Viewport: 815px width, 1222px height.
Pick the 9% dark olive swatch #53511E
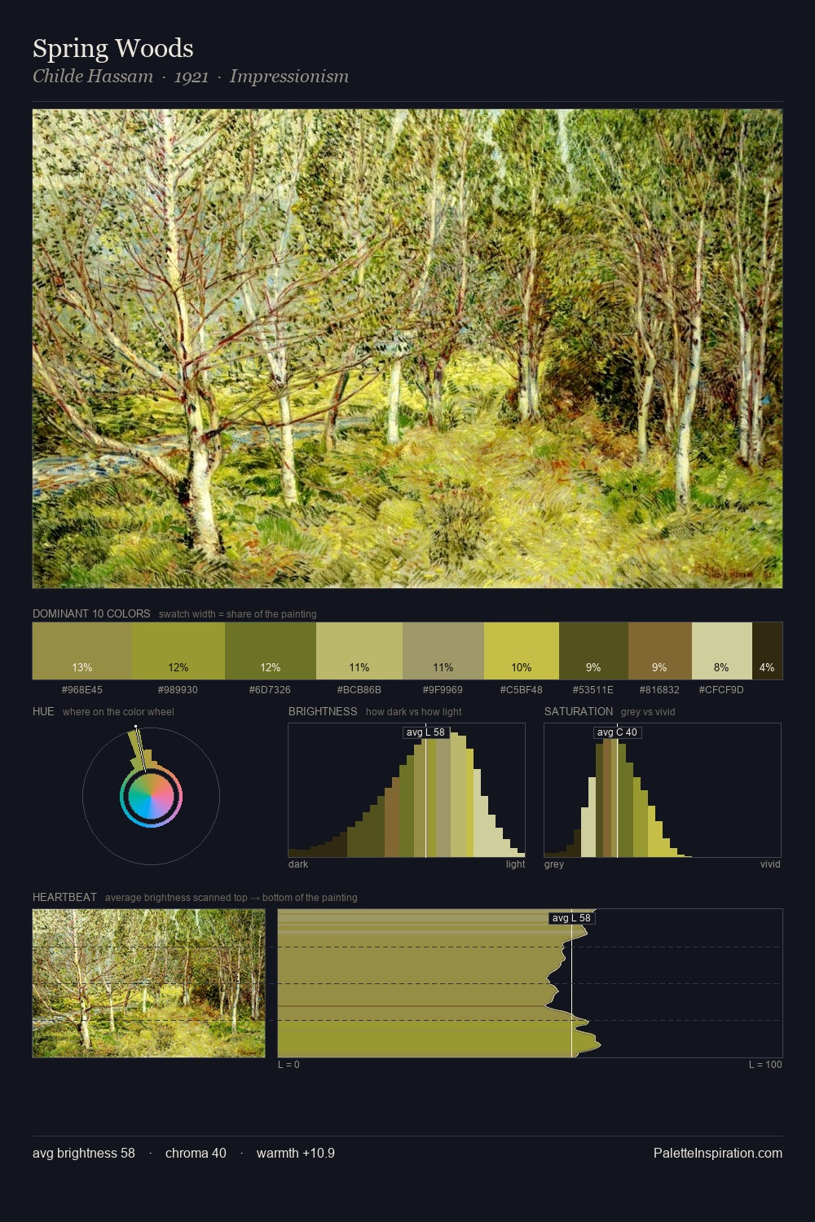click(593, 650)
